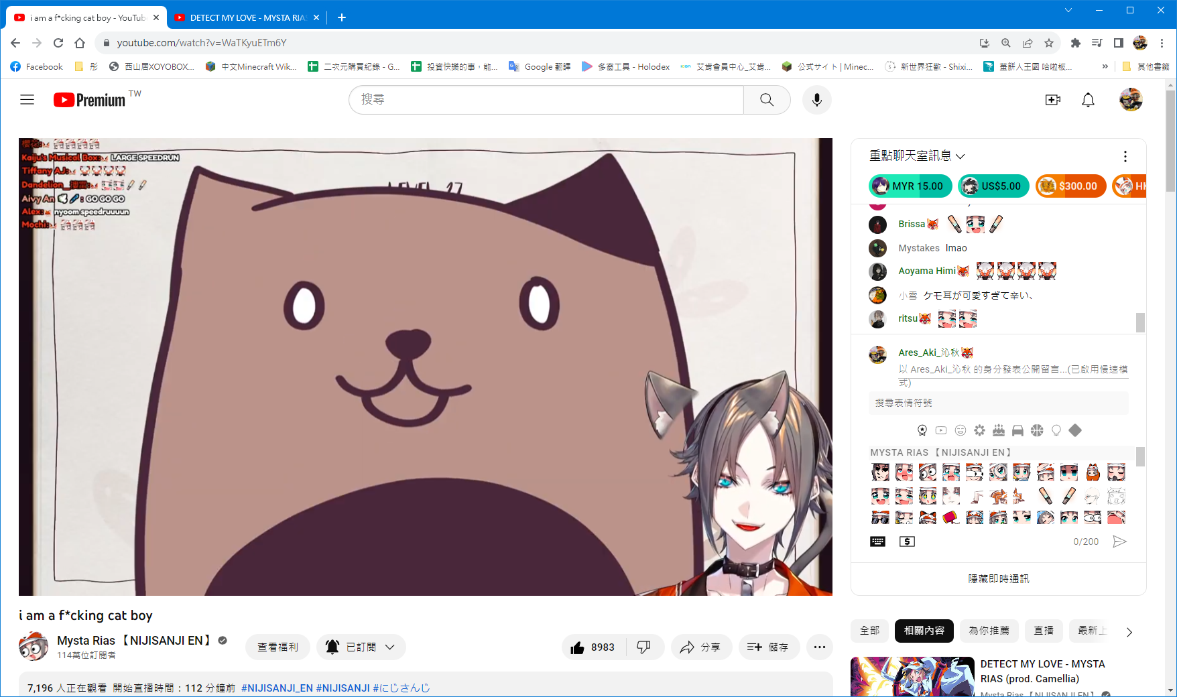Like the video with thumbs up
Image resolution: width=1177 pixels, height=697 pixels.
593,647
